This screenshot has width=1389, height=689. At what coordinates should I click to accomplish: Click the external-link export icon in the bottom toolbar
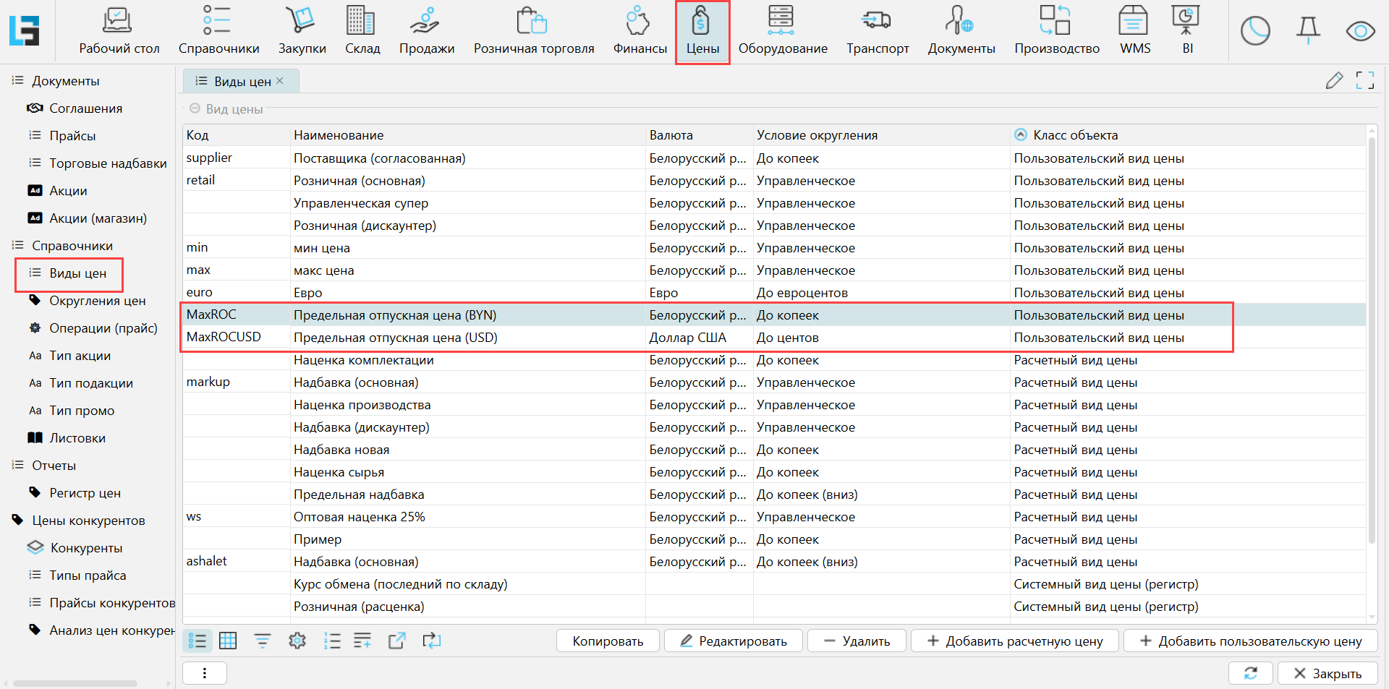tap(397, 641)
